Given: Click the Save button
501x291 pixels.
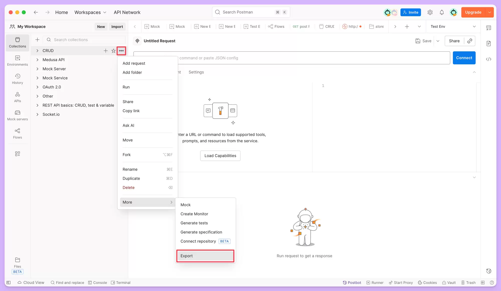Looking at the screenshot, I should pyautogui.click(x=423, y=41).
